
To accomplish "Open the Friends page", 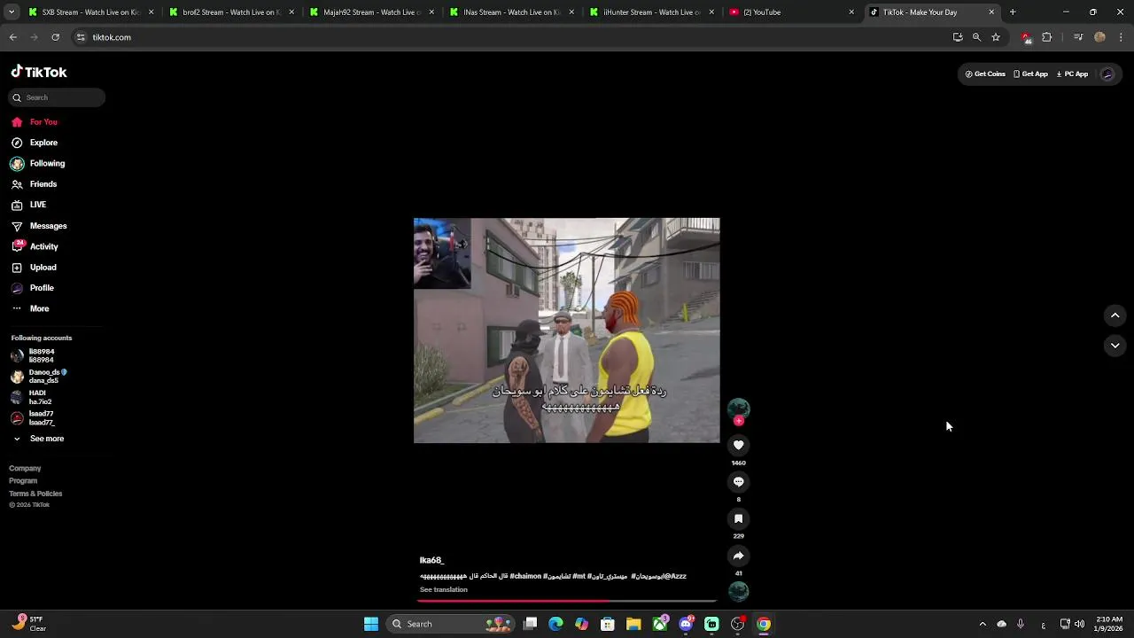I will (x=35, y=184).
